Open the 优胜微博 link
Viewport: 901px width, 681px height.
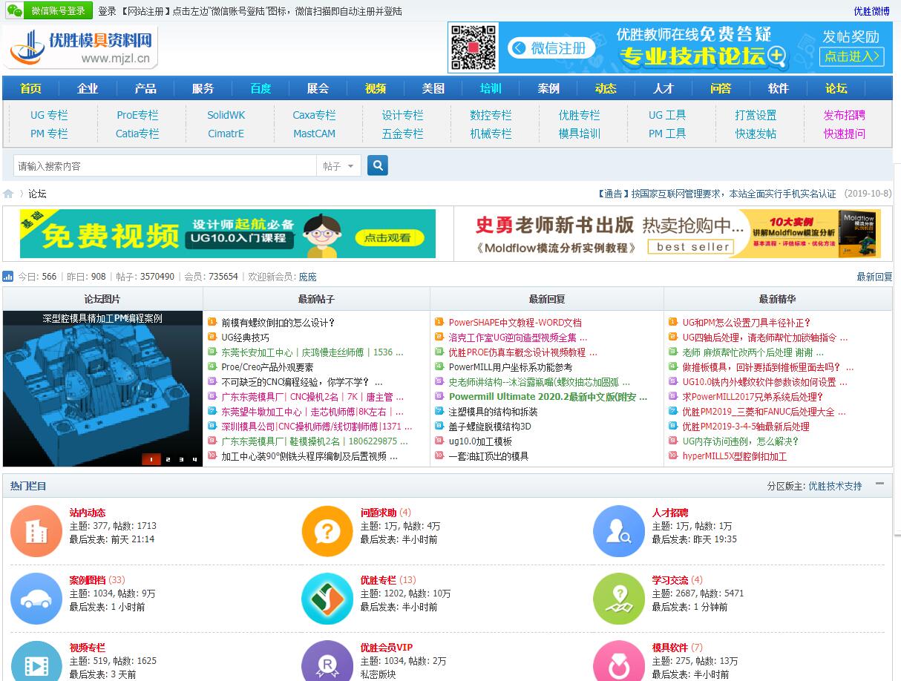coord(871,11)
